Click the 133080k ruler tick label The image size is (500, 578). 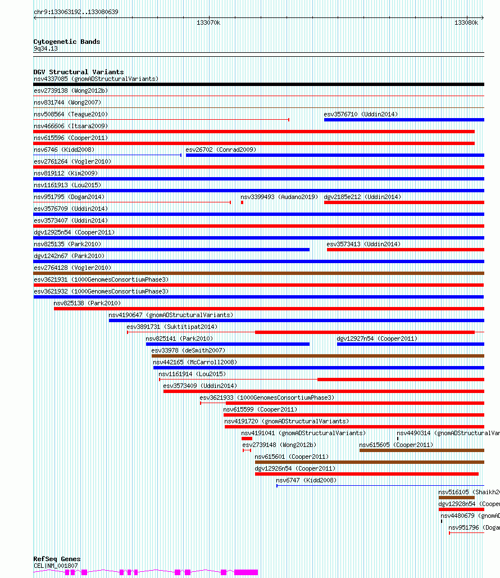point(466,22)
